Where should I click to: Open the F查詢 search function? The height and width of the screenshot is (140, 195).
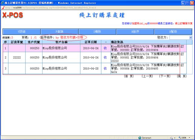(59, 32)
